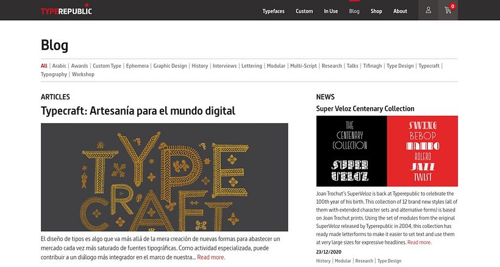The width and height of the screenshot is (500, 267).
Task: Select the Blog menu item
Action: pyautogui.click(x=354, y=11)
